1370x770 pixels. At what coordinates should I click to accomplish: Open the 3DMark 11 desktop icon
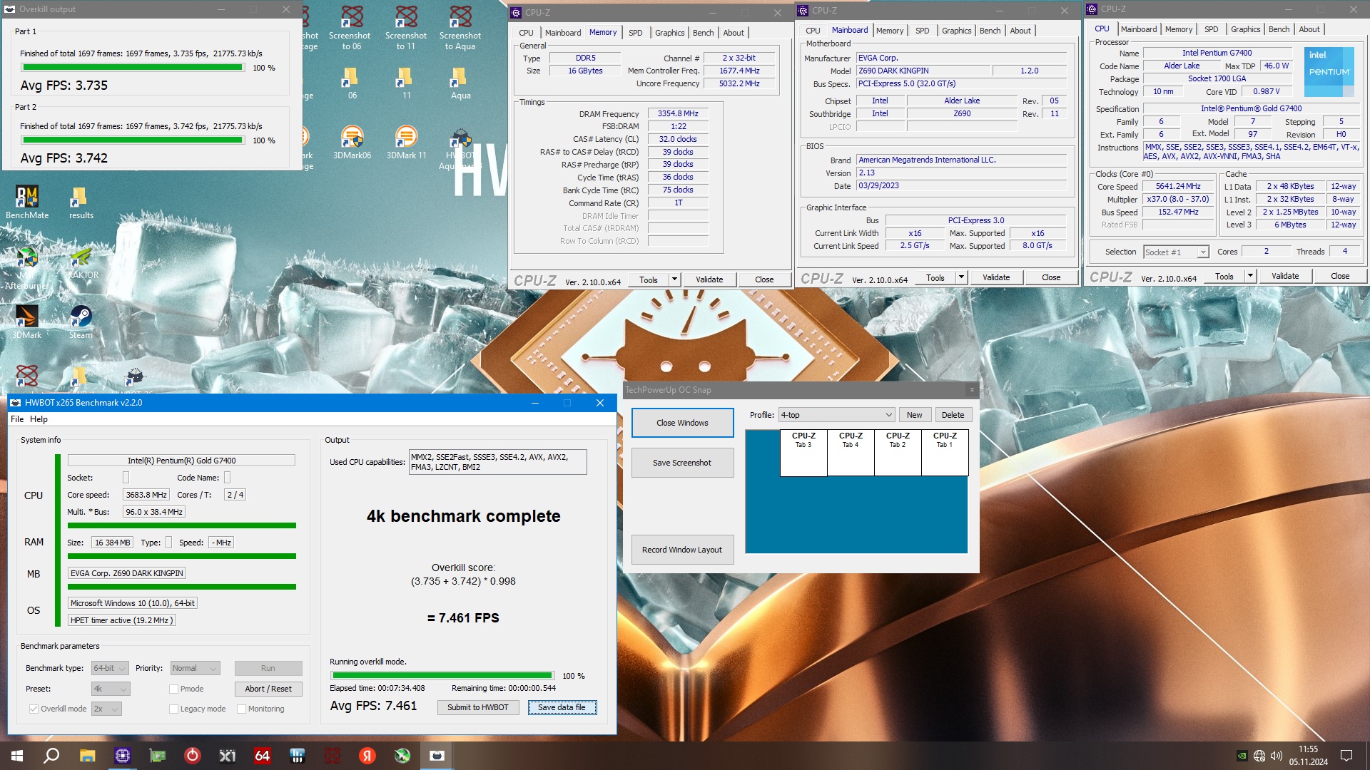[406, 142]
